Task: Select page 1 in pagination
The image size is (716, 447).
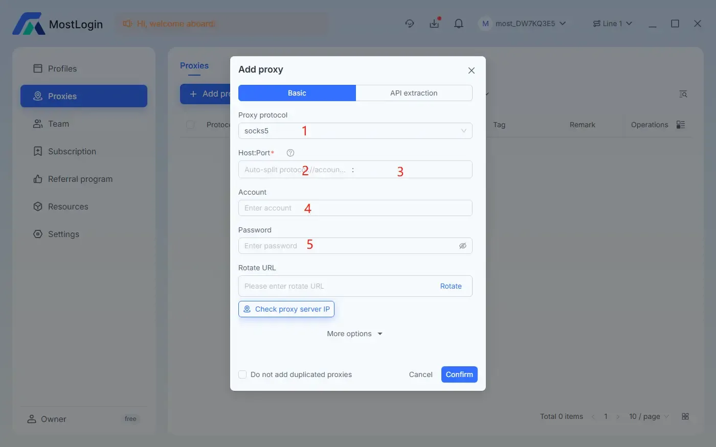Action: point(606,416)
